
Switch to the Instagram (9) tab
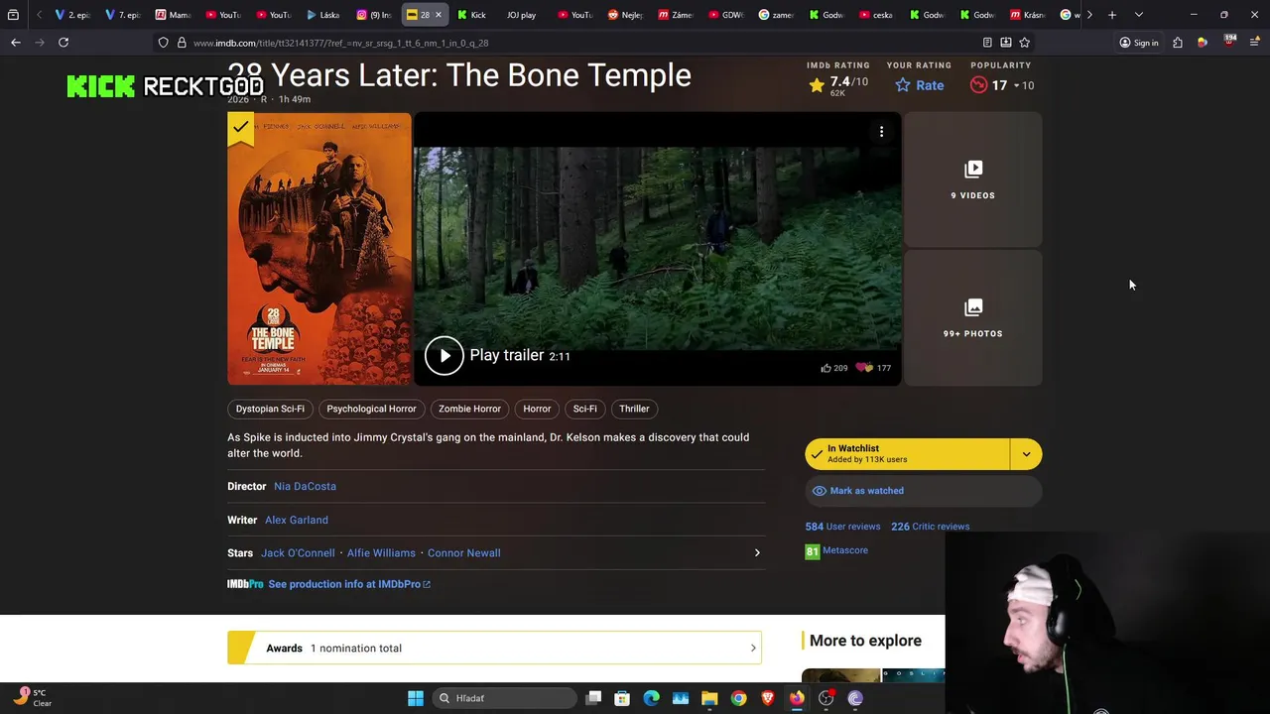pyautogui.click(x=374, y=15)
